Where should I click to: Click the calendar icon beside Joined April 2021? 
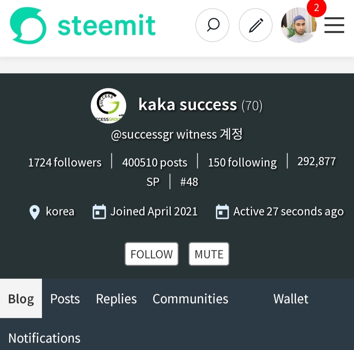[x=99, y=212]
